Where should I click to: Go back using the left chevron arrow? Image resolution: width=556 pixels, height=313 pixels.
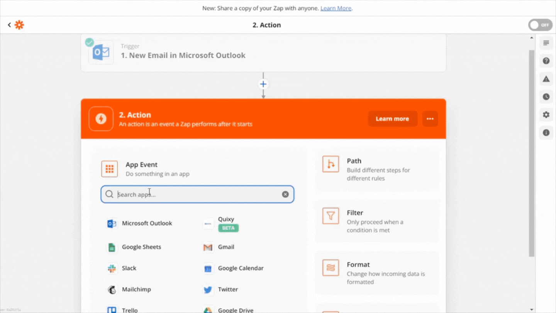(9, 25)
